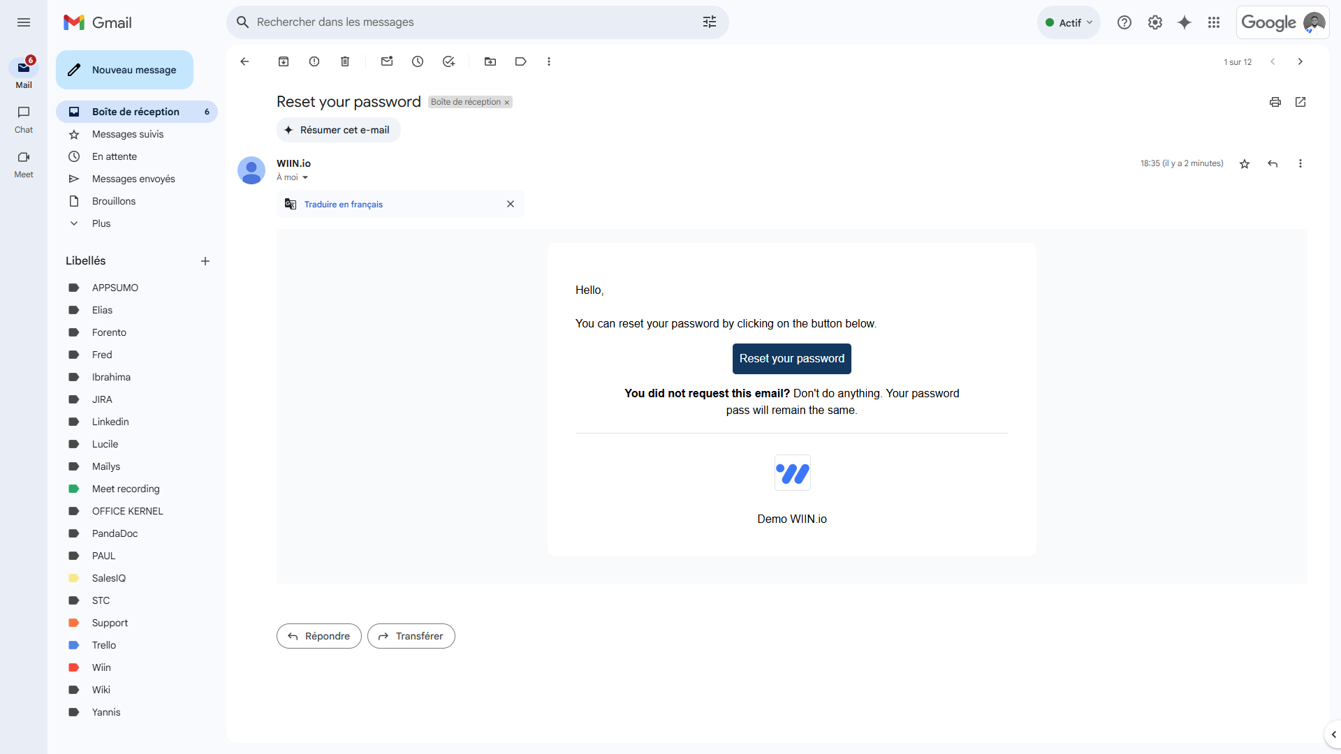This screenshot has width=1341, height=754.
Task: Open the Gemini sparkle icon
Action: 1185,22
